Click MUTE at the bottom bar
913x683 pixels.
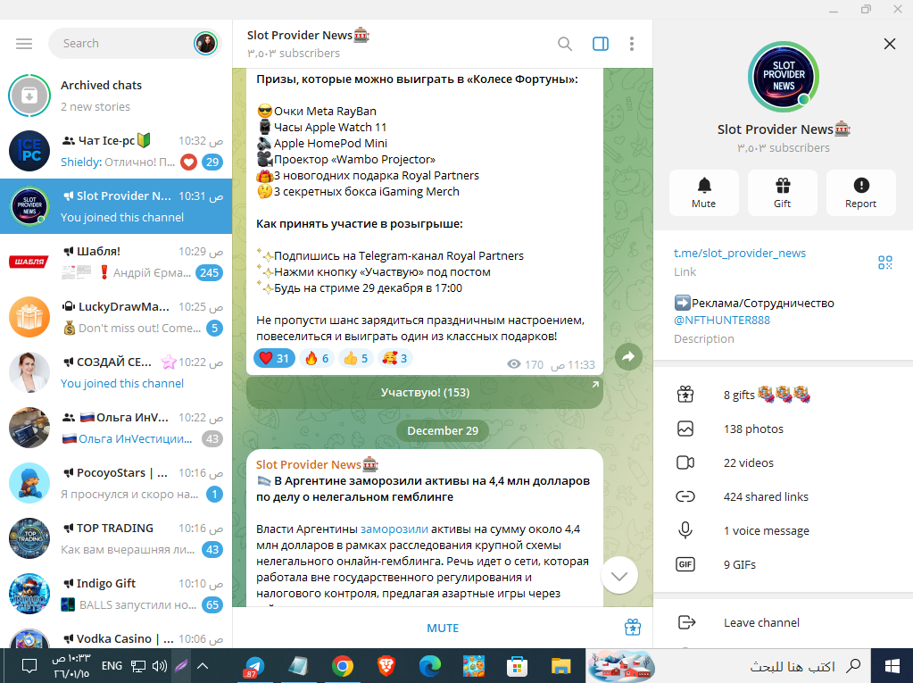click(443, 629)
